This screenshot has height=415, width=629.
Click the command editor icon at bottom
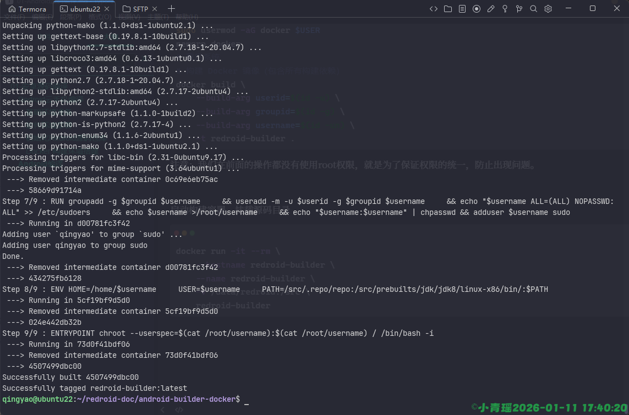coord(179,410)
